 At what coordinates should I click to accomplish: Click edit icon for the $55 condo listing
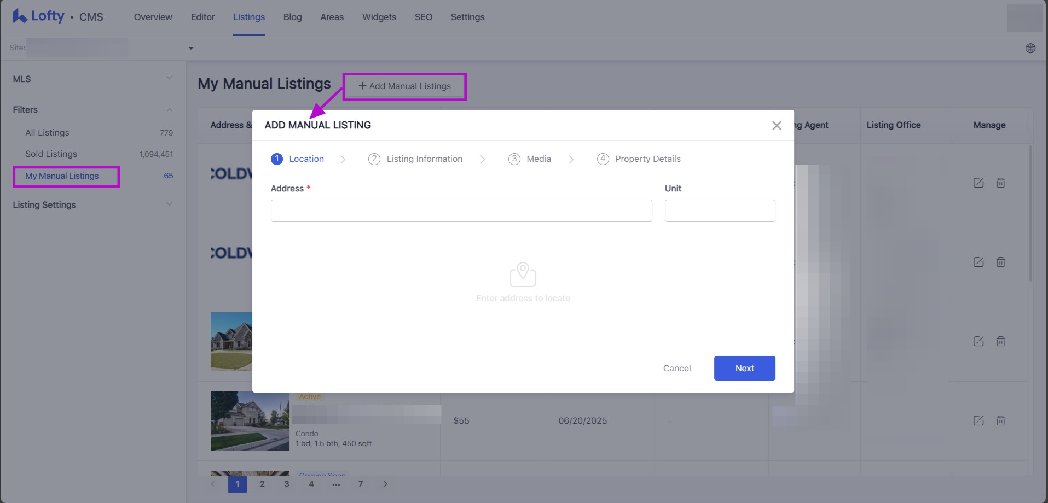point(978,420)
